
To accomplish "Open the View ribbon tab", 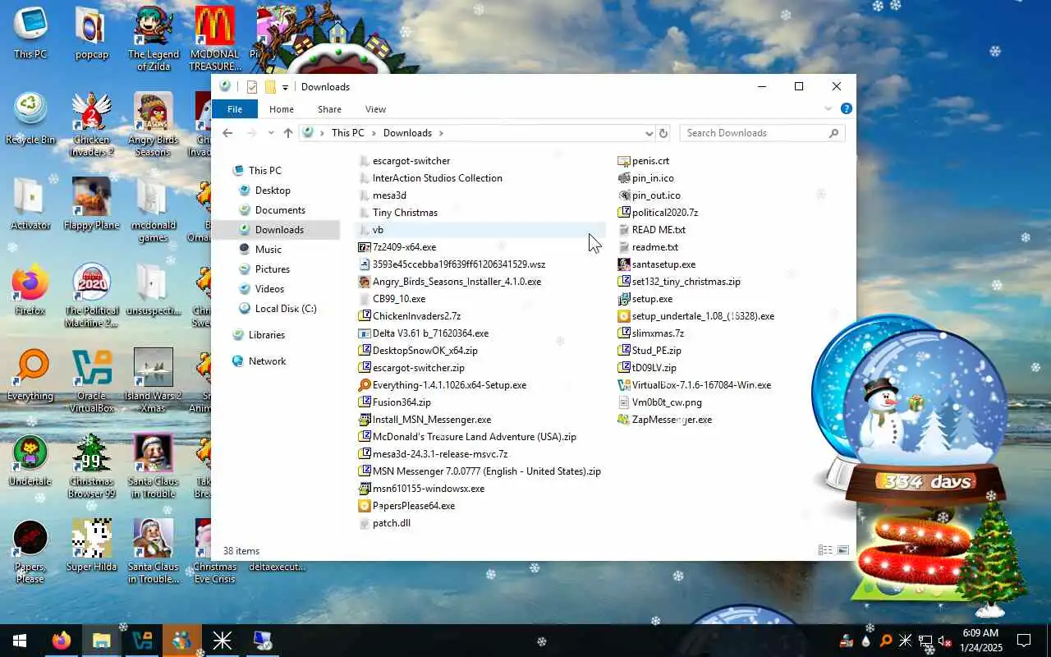I will pos(375,108).
